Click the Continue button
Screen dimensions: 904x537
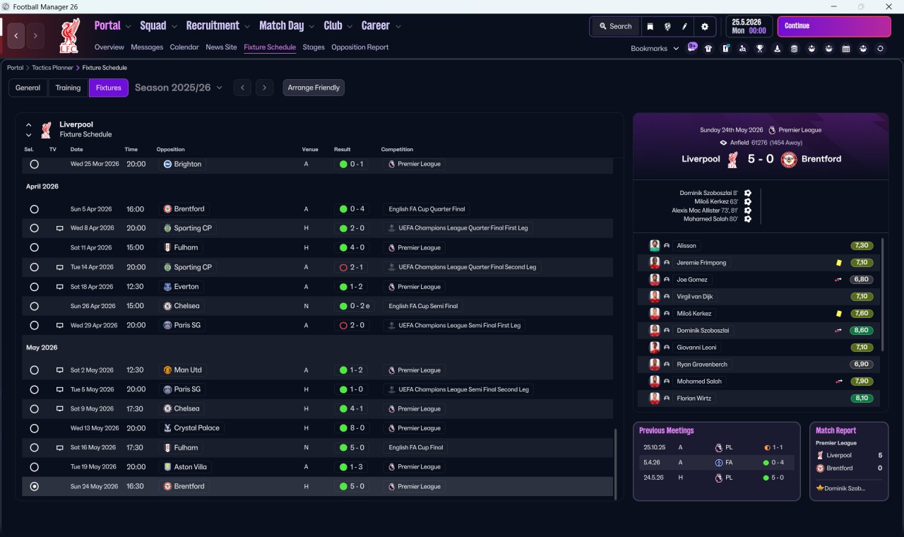pyautogui.click(x=834, y=26)
